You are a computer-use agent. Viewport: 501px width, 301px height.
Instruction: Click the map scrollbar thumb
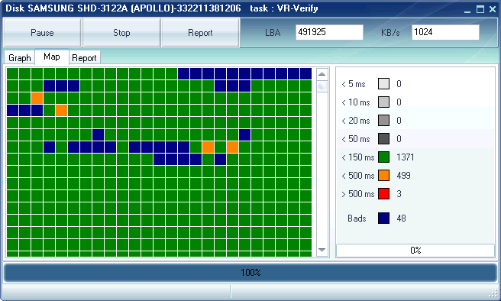pyautogui.click(x=322, y=86)
